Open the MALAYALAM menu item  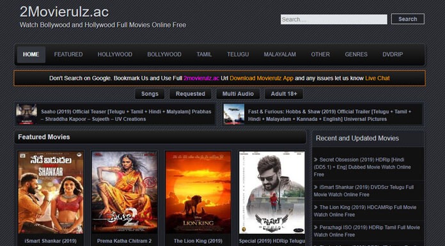pos(280,54)
